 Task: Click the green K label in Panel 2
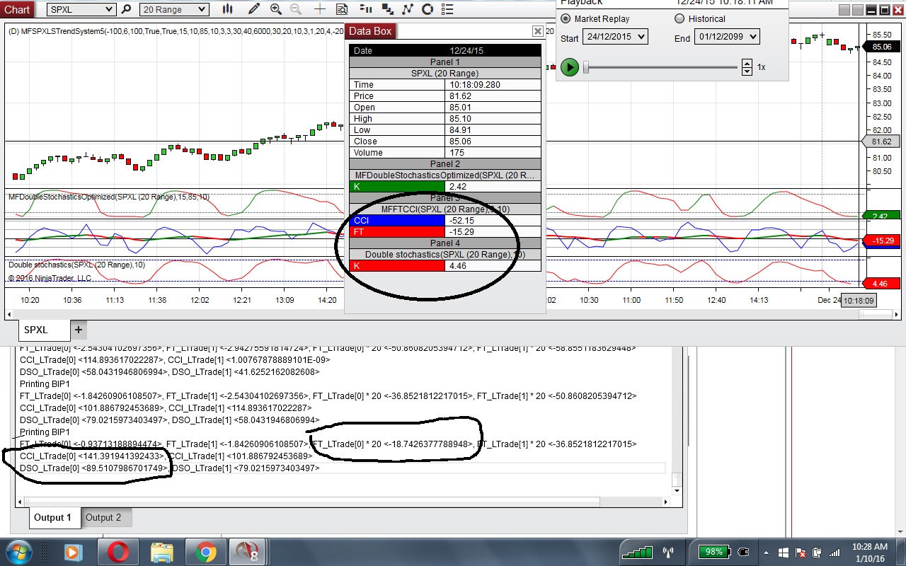coord(397,187)
